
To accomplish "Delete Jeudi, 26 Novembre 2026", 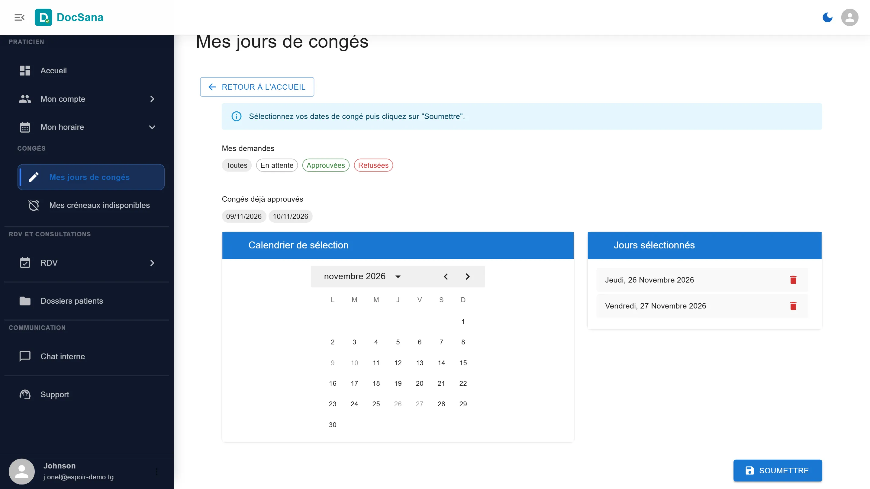I will (x=793, y=280).
